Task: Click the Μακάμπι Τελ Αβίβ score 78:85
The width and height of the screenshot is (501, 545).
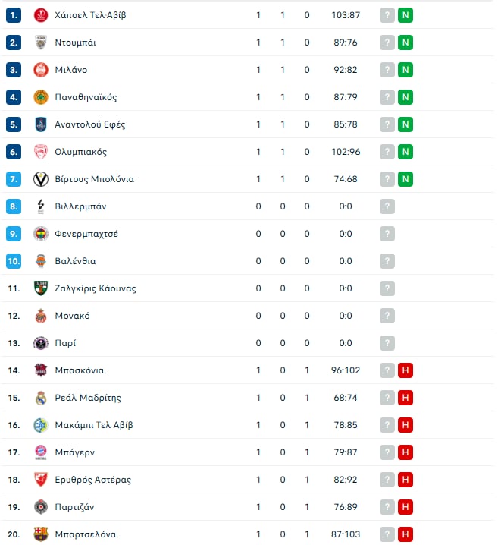Action: [346, 425]
